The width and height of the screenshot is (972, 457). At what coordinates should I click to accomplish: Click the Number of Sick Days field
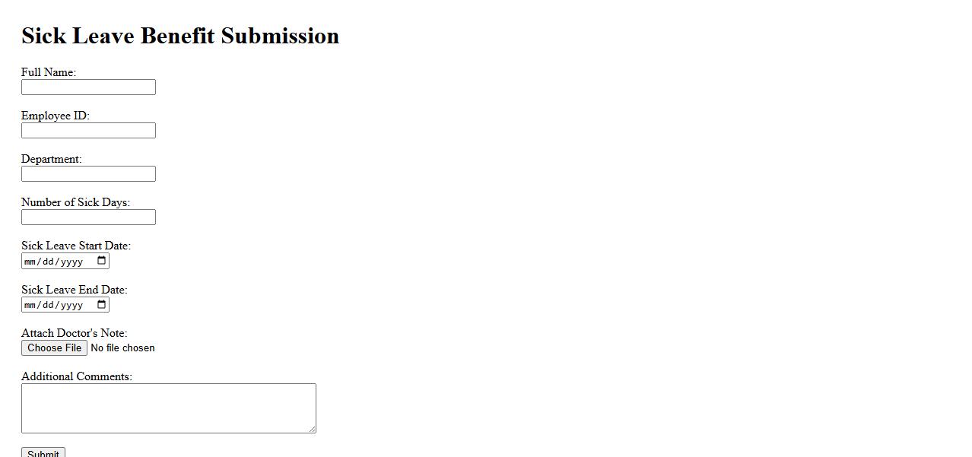(88, 217)
